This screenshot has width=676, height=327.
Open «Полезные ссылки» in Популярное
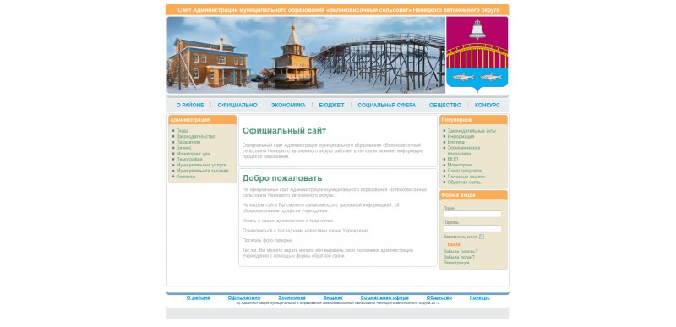tap(466, 177)
